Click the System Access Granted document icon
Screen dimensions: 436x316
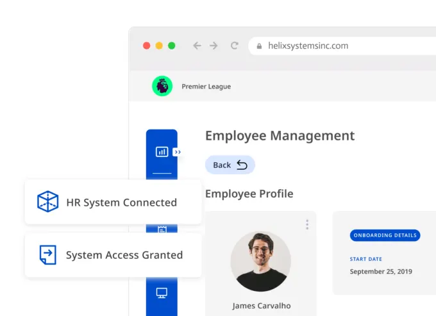(47, 254)
